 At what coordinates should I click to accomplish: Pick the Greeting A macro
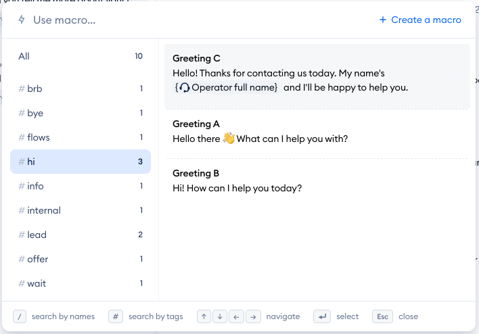317,132
